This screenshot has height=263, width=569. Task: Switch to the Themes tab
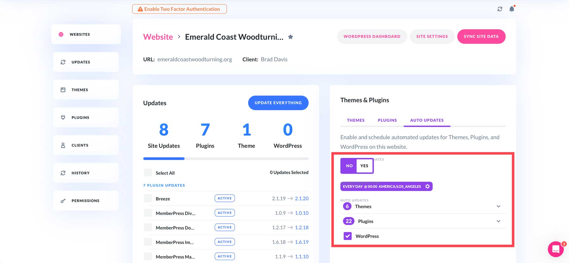[x=356, y=120]
